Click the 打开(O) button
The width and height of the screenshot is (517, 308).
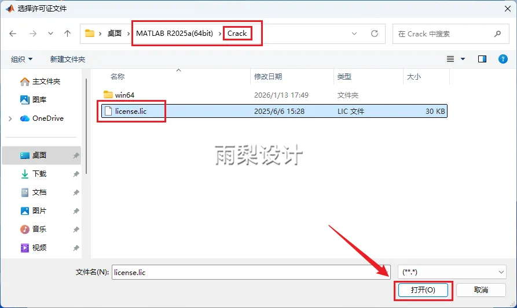point(423,290)
